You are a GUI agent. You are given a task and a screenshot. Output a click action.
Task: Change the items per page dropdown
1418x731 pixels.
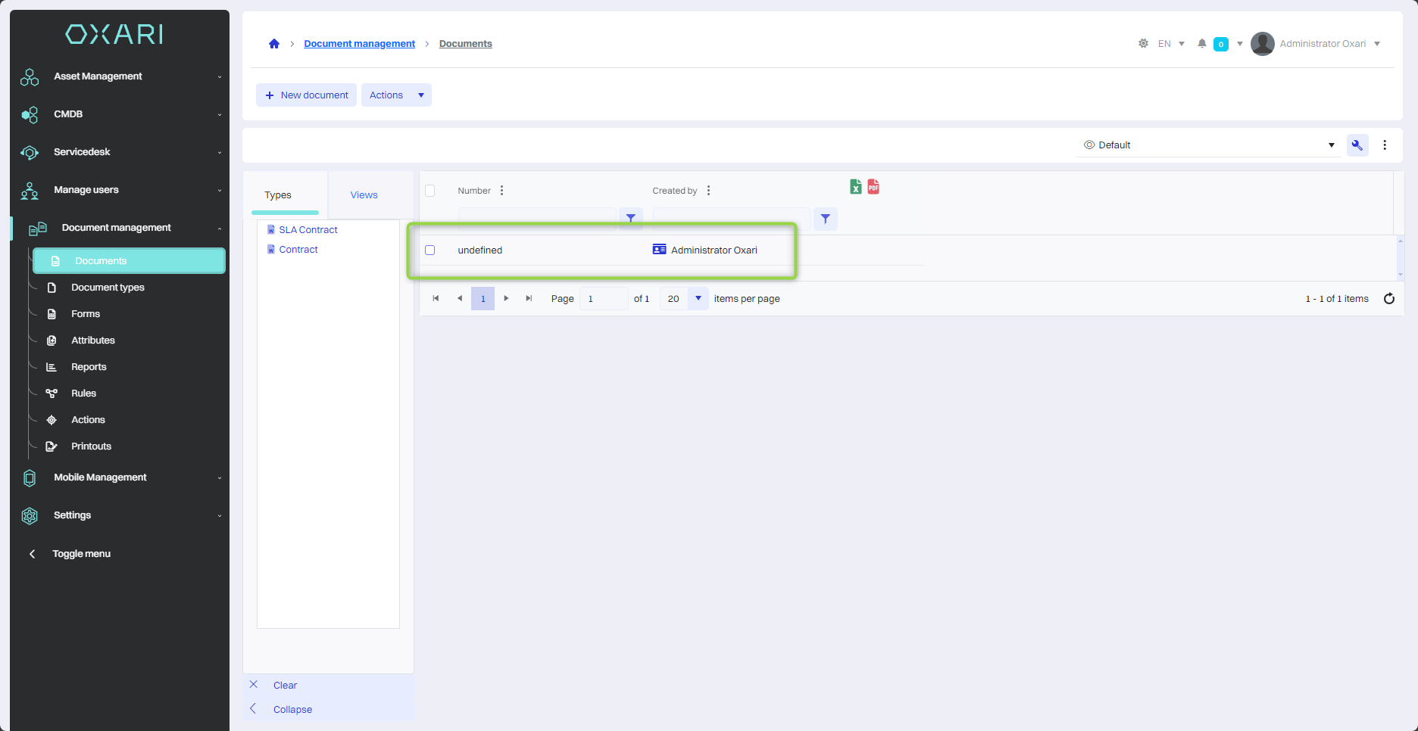tap(698, 299)
